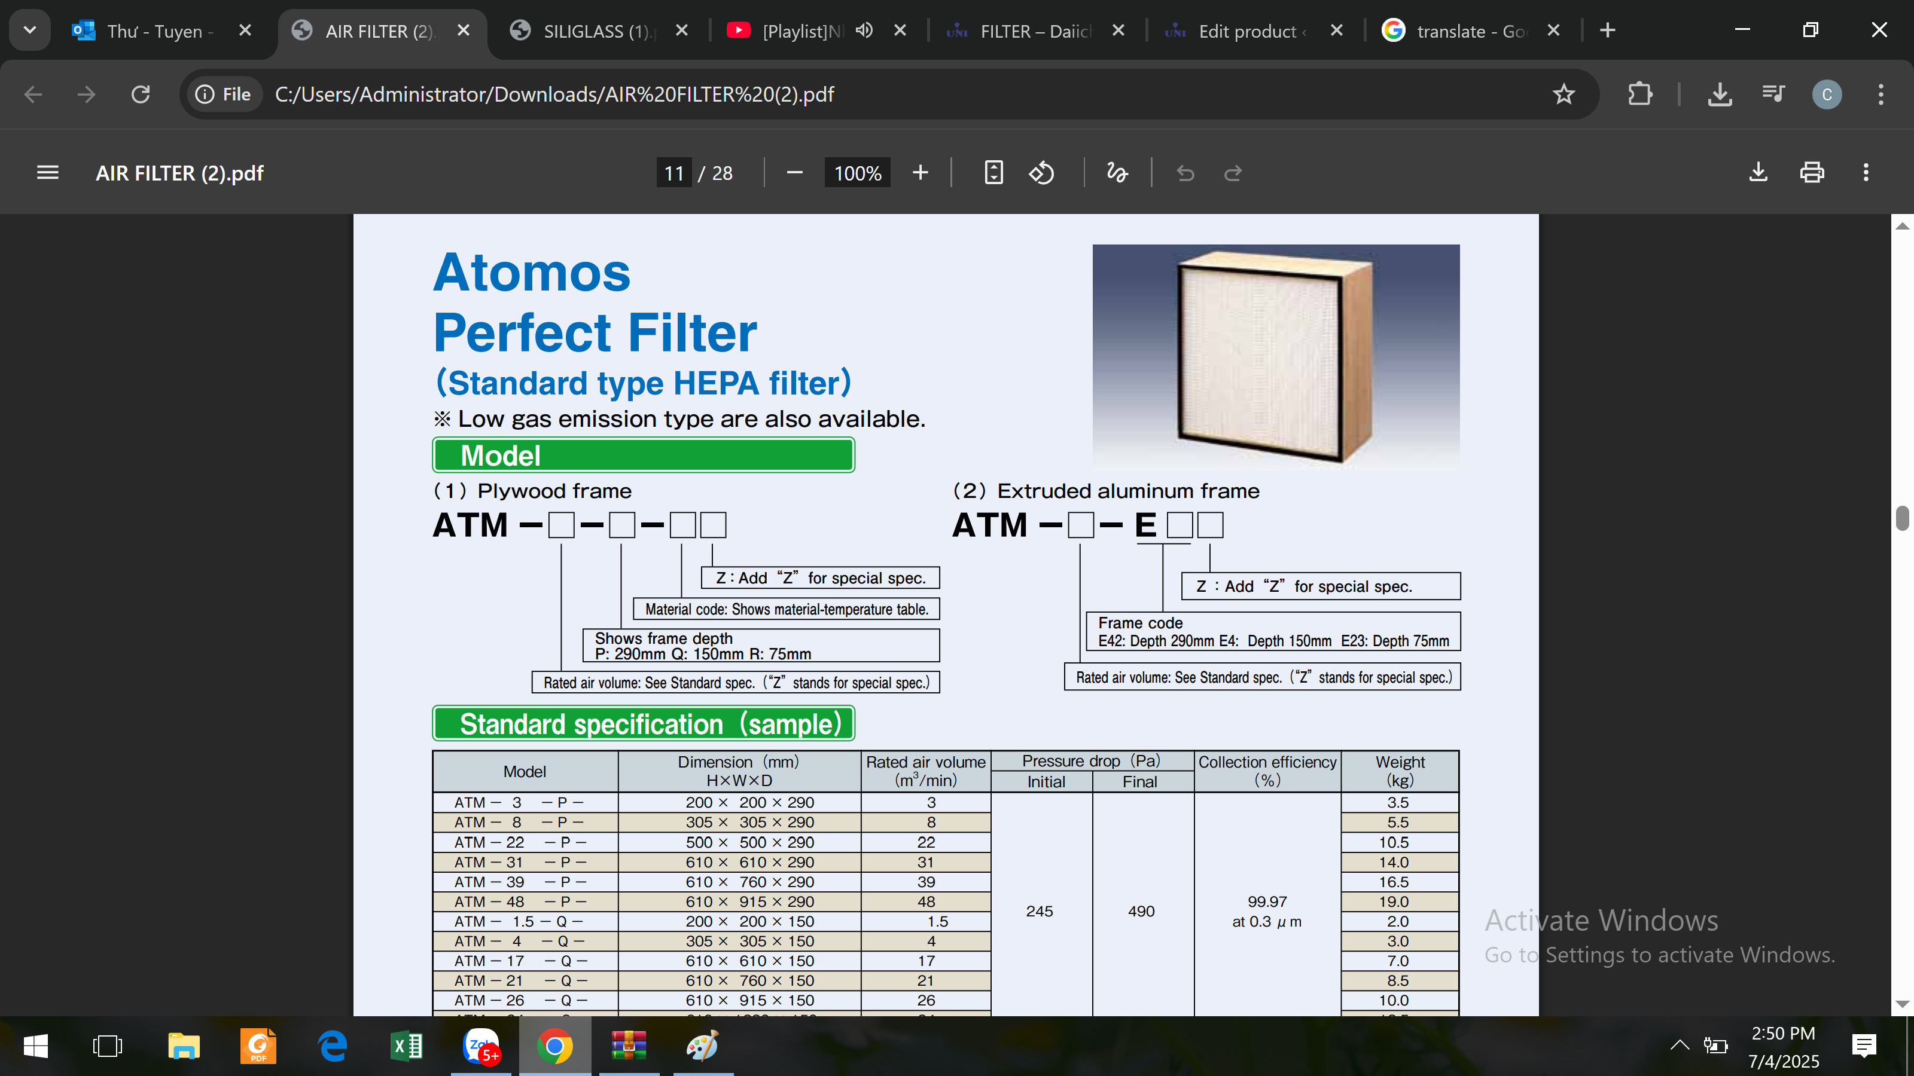Click the HEPA filter product photo

(x=1276, y=357)
